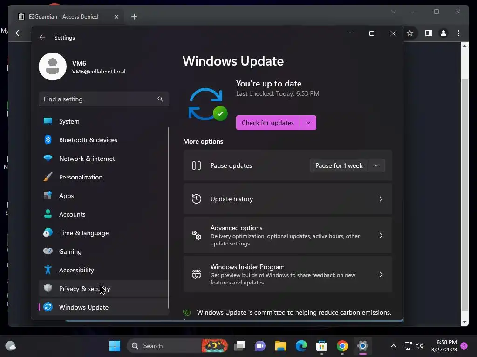Select Windows Update in the sidebar

click(103, 307)
